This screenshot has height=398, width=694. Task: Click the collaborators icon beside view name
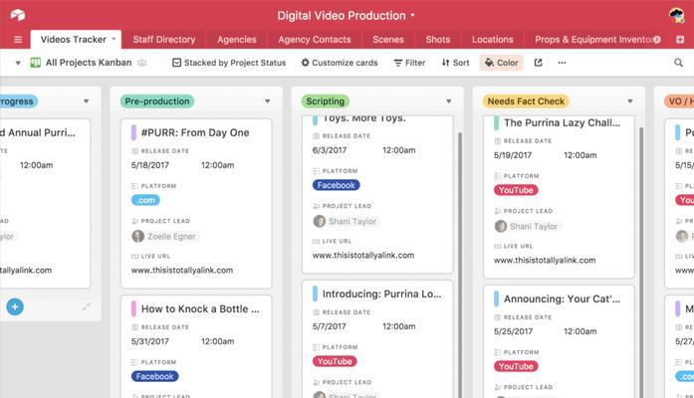tap(141, 63)
